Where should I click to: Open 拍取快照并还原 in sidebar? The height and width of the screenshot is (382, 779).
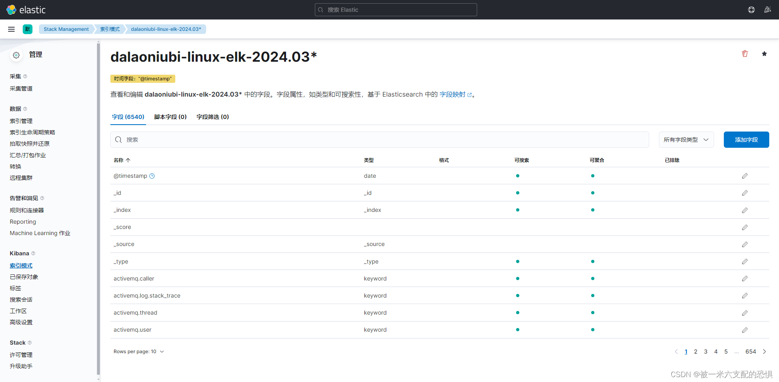[30, 144]
